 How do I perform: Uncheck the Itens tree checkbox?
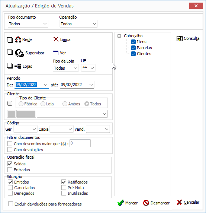(x=133, y=42)
